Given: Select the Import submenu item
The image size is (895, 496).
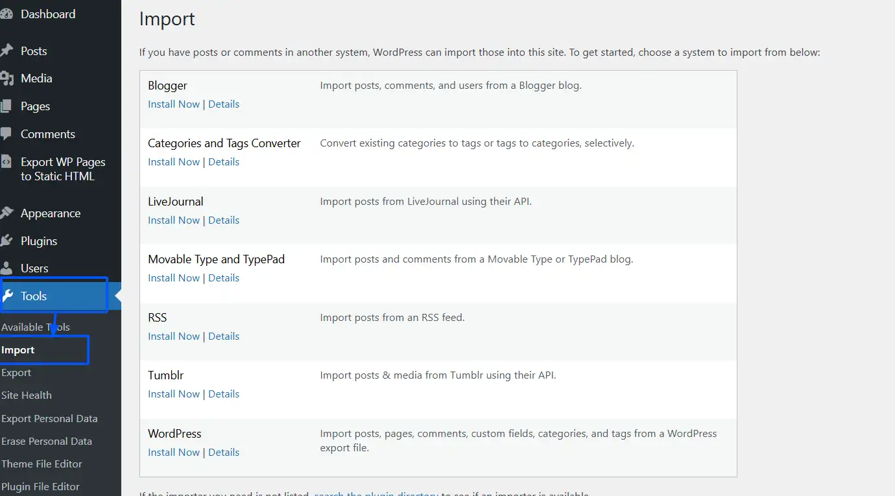Looking at the screenshot, I should 18,350.
